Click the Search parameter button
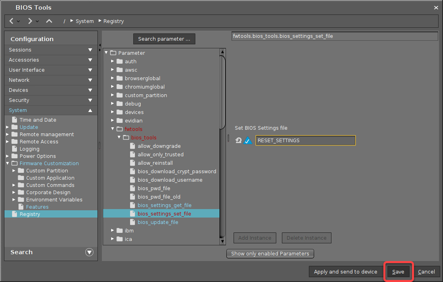 click(164, 39)
